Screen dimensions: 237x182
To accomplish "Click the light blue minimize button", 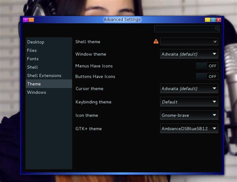I will pyautogui.click(x=213, y=20).
